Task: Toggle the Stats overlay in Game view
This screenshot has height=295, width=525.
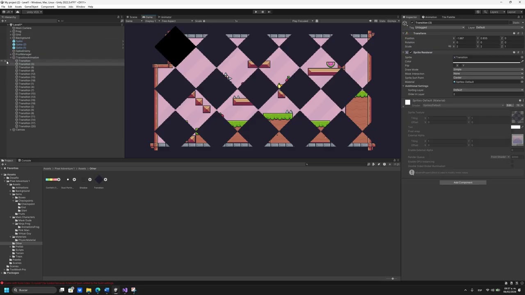Action: (x=382, y=21)
